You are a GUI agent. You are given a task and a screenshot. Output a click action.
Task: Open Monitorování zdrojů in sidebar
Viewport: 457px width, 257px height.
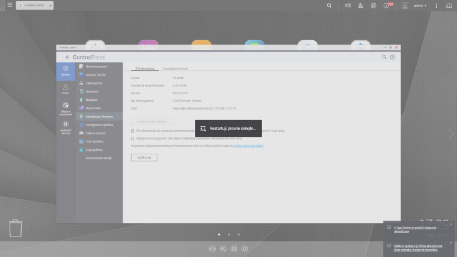[x=99, y=159]
